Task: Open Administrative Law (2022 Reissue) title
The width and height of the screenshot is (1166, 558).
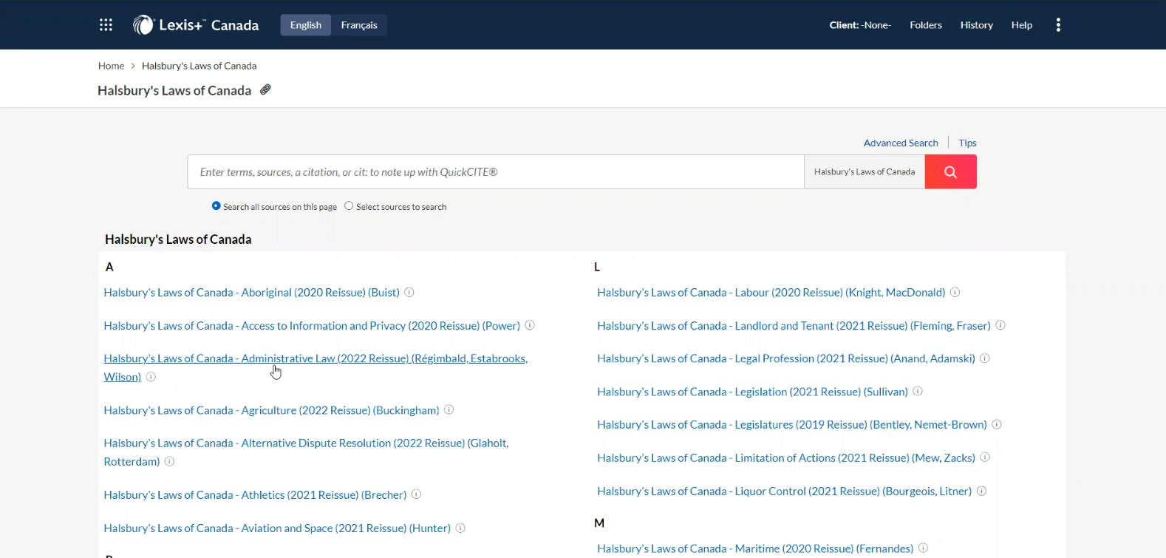Action: tap(316, 367)
